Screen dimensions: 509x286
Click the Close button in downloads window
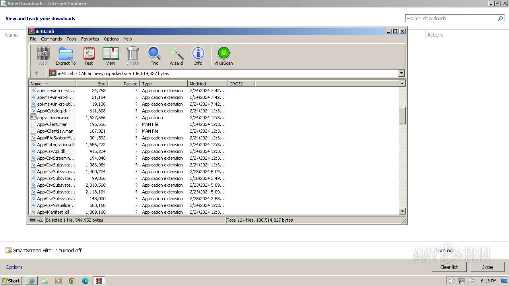[x=487, y=267]
